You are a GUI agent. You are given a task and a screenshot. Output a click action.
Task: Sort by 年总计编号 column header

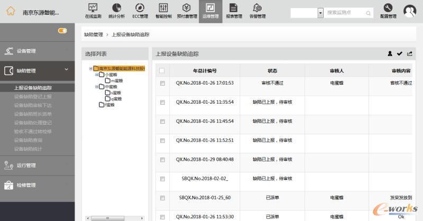[205, 71]
